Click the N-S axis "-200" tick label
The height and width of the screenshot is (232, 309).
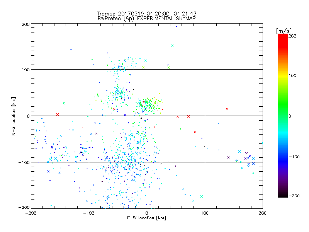[24, 208]
